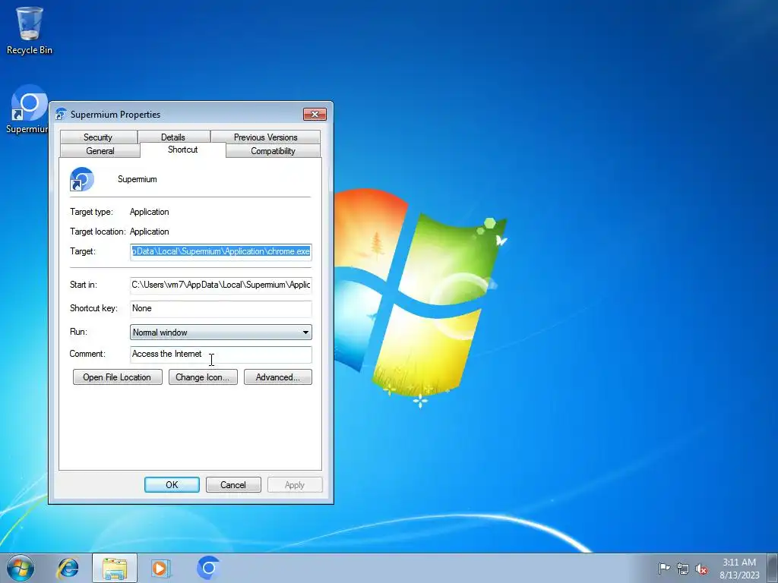Switch to the Details tab
The width and height of the screenshot is (778, 583).
click(x=173, y=137)
